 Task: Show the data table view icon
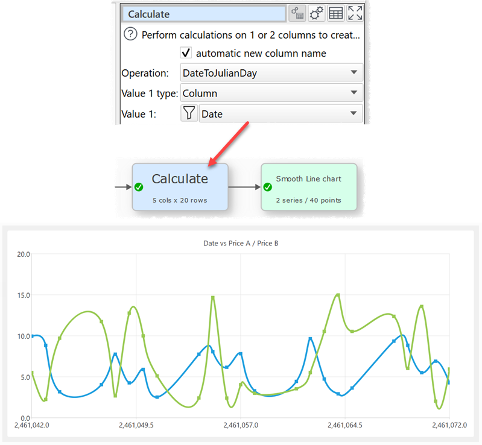(x=335, y=13)
